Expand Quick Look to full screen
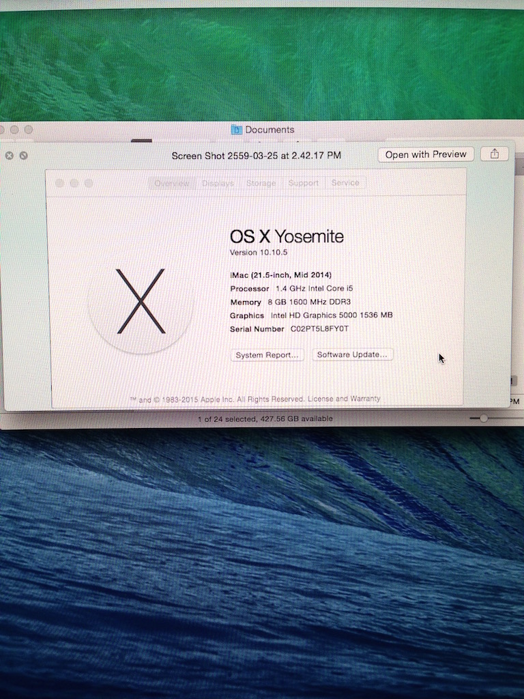The image size is (524, 699). coord(24,156)
